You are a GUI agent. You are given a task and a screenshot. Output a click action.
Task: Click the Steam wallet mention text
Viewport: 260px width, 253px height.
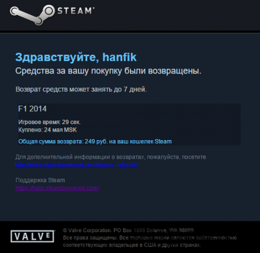[140, 141]
